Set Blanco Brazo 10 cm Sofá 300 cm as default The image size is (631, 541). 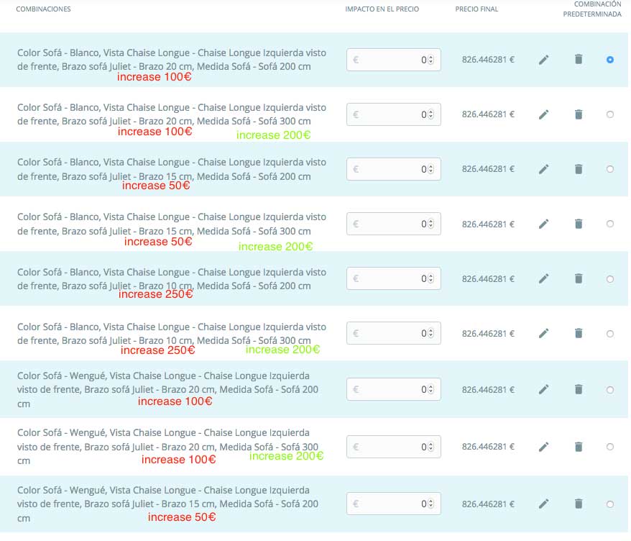pos(610,334)
